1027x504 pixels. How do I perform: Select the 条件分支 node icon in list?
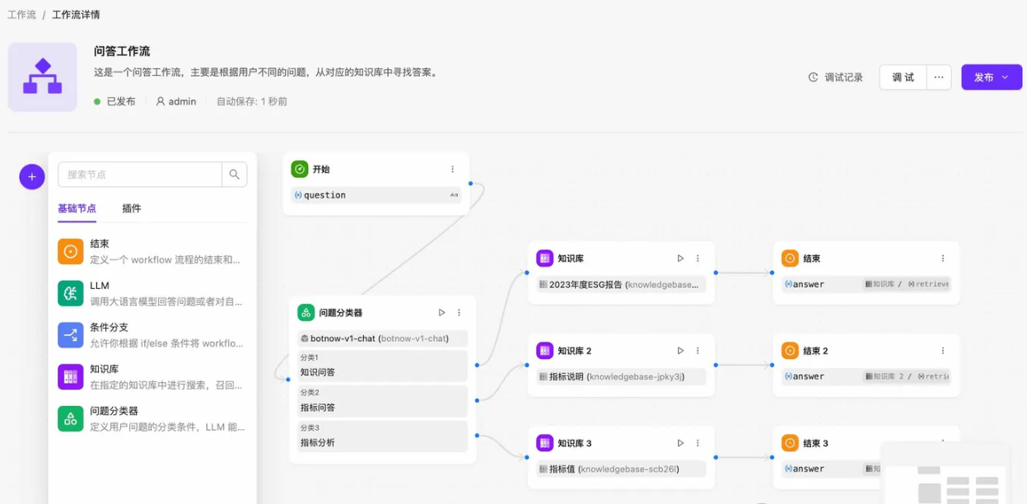tap(71, 335)
